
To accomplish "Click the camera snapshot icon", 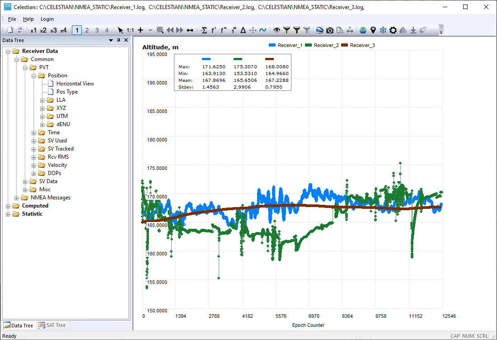I will click(330, 30).
